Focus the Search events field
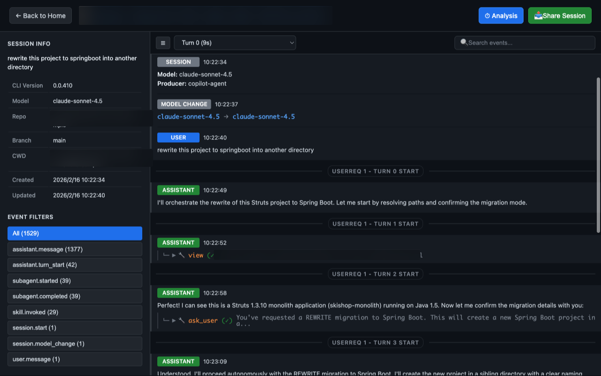Viewport: 601px width, 376px height. click(x=525, y=43)
